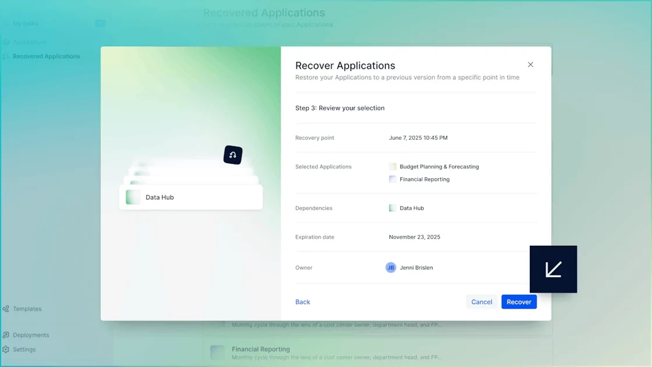Click the Budget Planning & Forecasting app icon
This screenshot has height=367, width=652.
(392, 167)
